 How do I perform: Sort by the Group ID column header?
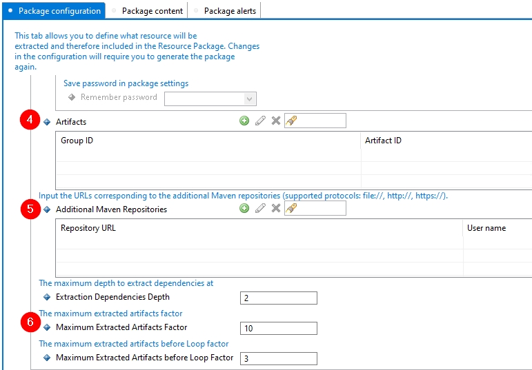(207, 141)
